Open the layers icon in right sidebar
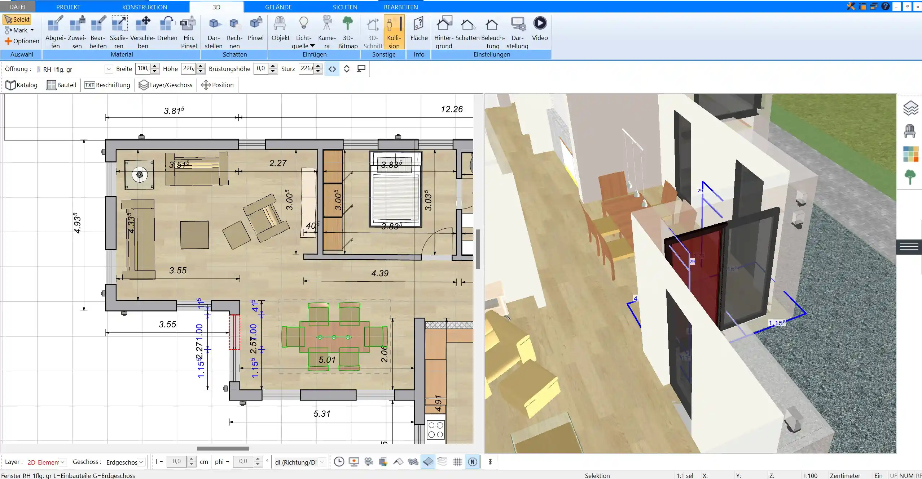 [910, 108]
